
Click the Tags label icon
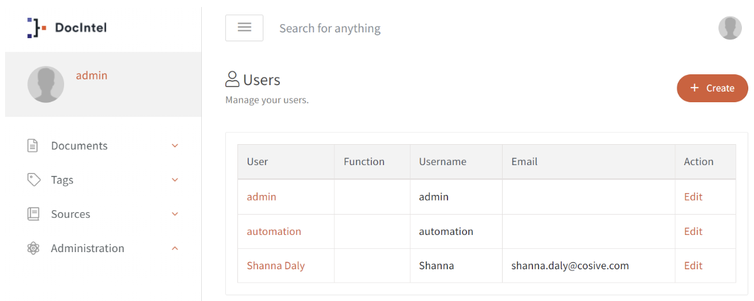(x=34, y=180)
